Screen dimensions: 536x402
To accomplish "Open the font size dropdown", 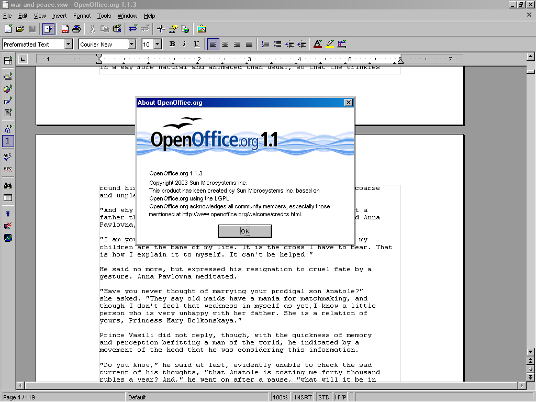I will coord(158,44).
